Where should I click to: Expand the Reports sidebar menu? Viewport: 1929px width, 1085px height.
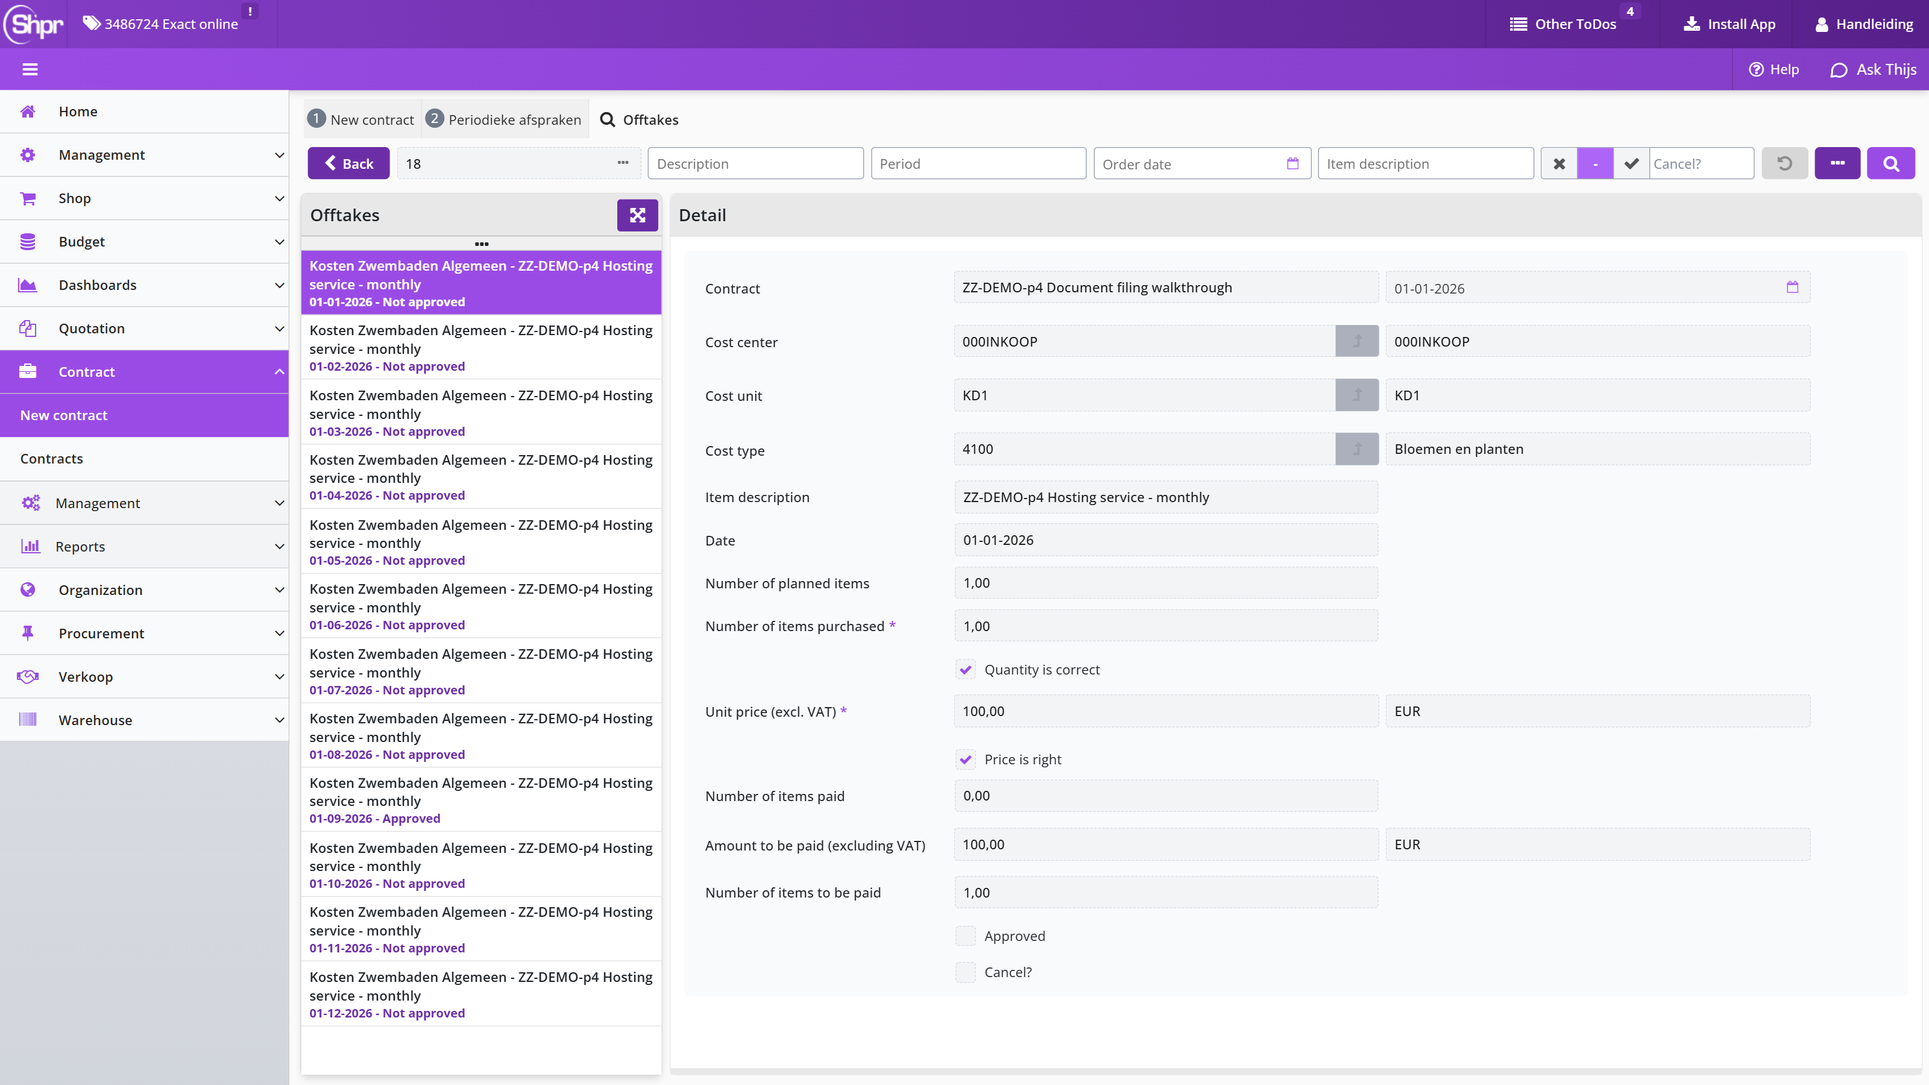pos(145,547)
